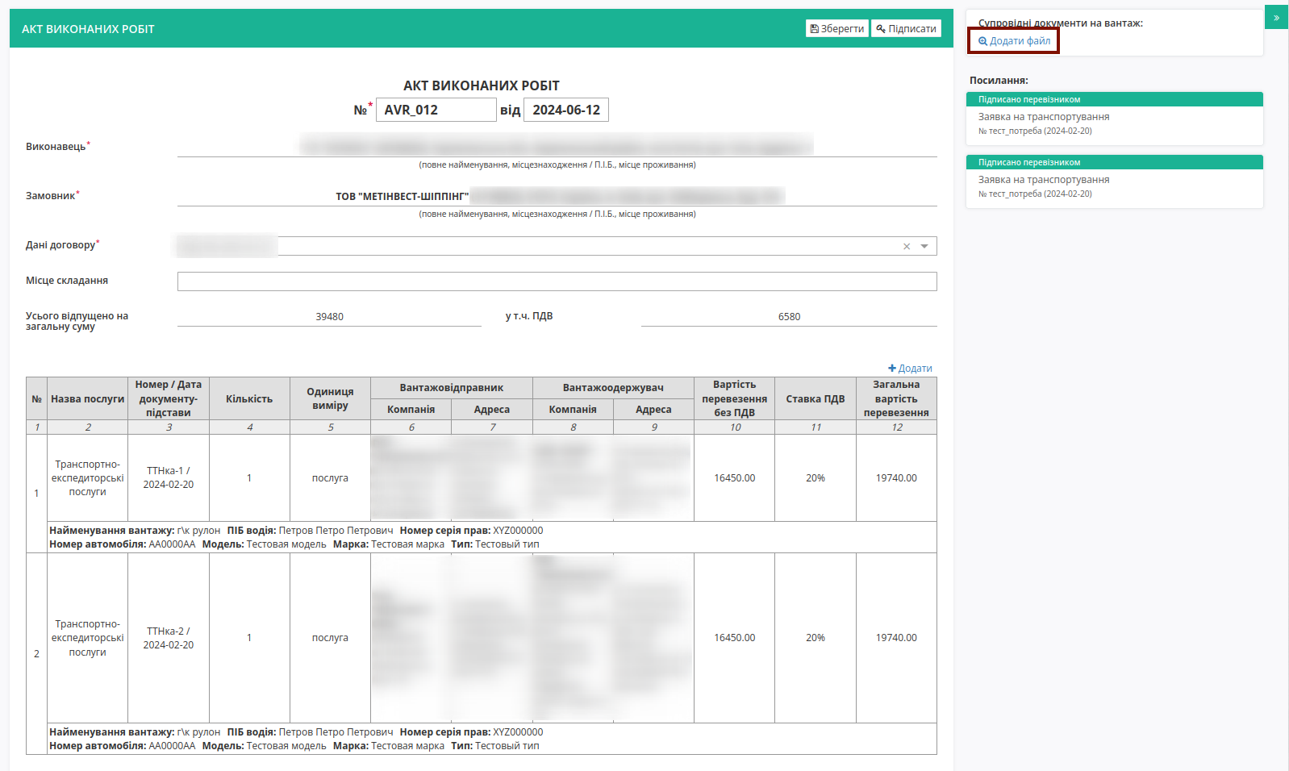Click the row 1 Транспортно-експедиторські послуги cell
1289x771 pixels.
87,477
